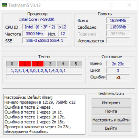
Task: Click the TestMem5 memory chip title icon
Action: 4,5
